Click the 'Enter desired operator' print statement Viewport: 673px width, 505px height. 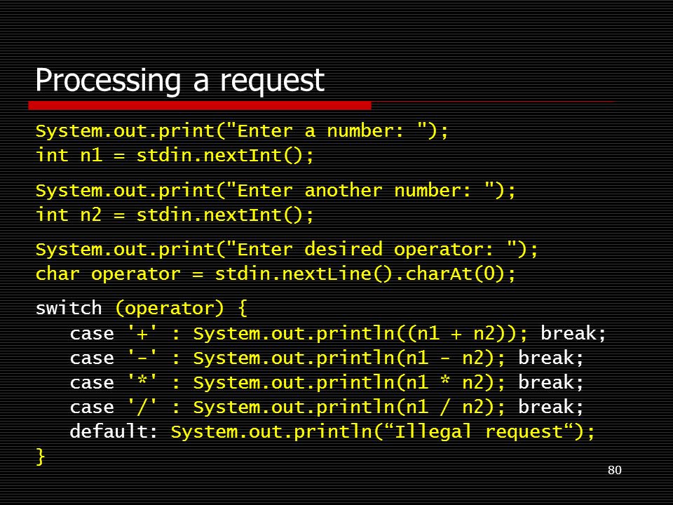point(286,250)
